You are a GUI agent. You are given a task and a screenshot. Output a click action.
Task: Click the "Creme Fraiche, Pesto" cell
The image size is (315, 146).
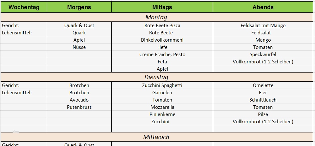point(162,55)
